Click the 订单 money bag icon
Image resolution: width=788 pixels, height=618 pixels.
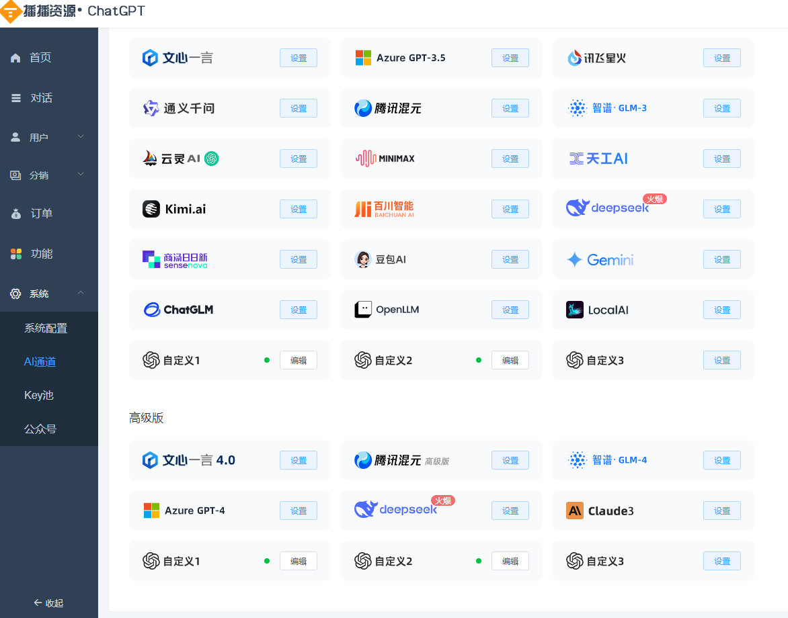[x=16, y=214]
